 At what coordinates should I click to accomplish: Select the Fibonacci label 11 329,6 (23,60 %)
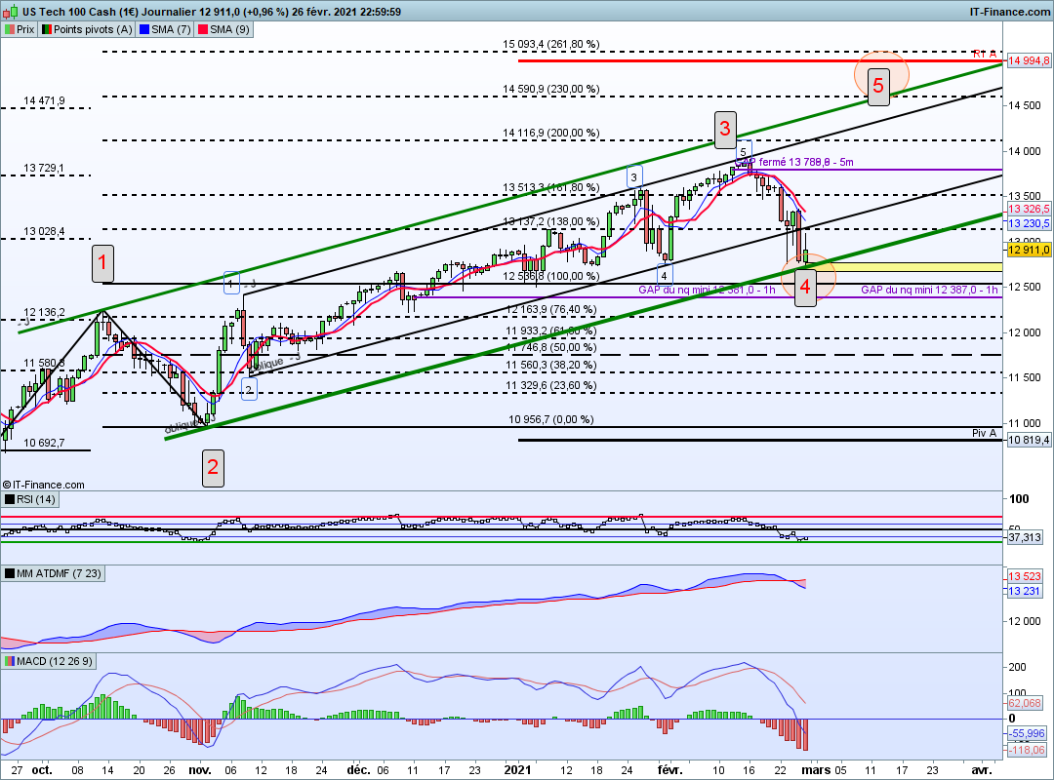click(x=551, y=385)
